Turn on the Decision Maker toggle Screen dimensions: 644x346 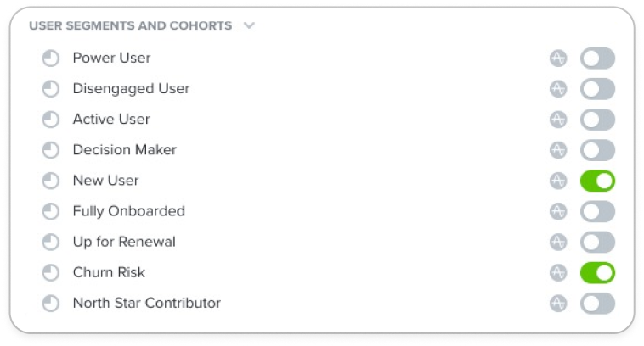click(597, 150)
